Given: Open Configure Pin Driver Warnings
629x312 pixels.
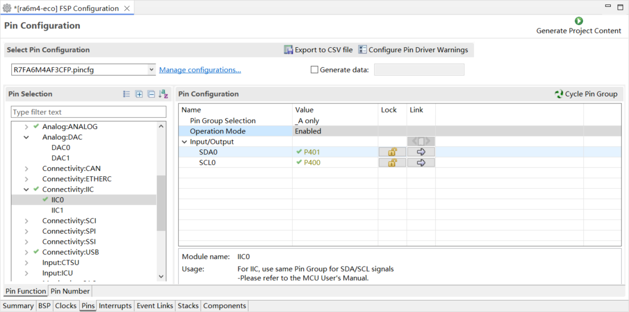Looking at the screenshot, I should coord(413,50).
